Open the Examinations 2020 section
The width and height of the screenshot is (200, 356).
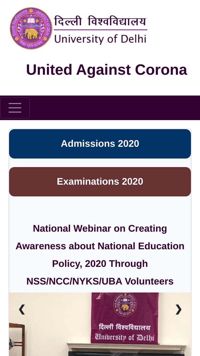(100, 182)
